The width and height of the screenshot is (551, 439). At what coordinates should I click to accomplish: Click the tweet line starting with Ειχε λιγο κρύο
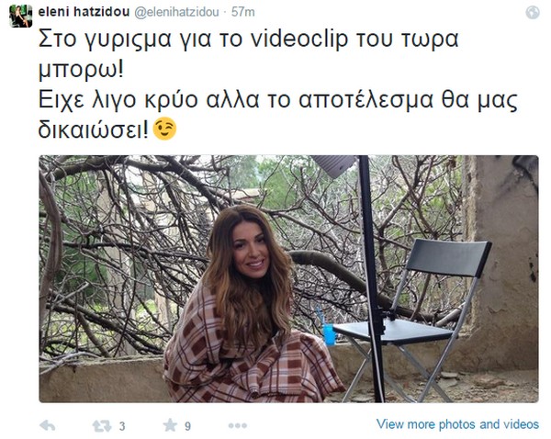point(278,100)
